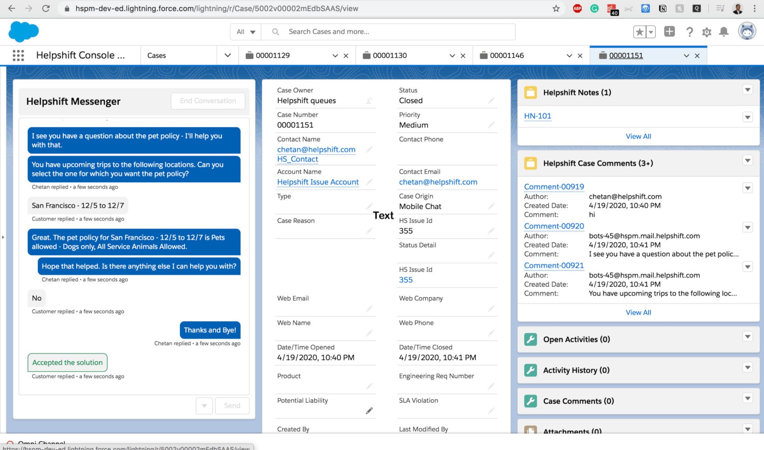The image size is (764, 450).
Task: Click View All under Helpshift Notes
Action: 638,136
